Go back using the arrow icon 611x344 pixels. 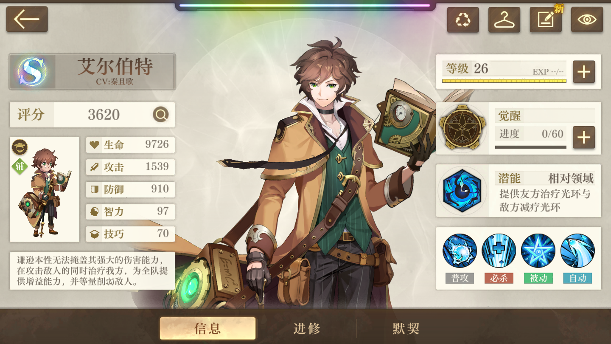(x=27, y=19)
